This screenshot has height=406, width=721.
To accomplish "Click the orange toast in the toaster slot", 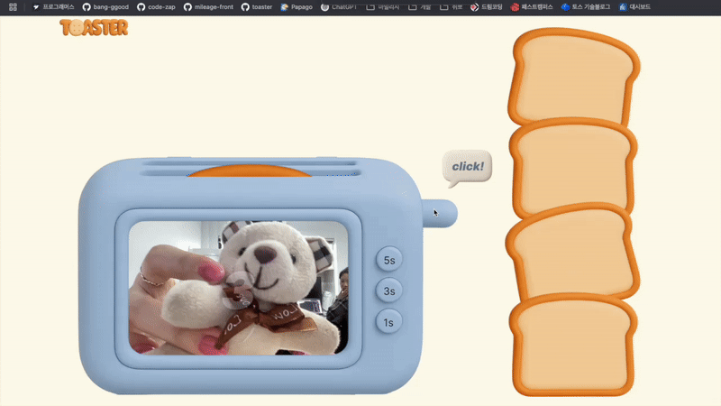I will coord(250,171).
